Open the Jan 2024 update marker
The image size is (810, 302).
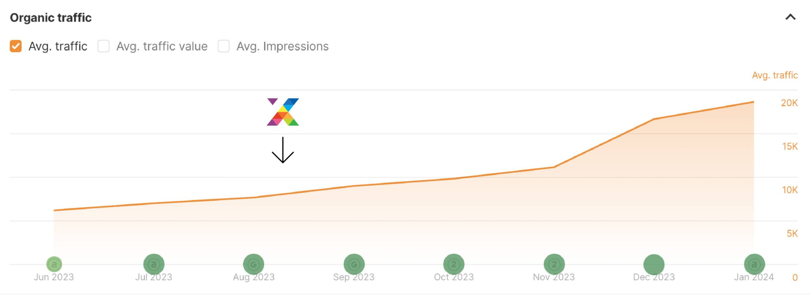754,264
